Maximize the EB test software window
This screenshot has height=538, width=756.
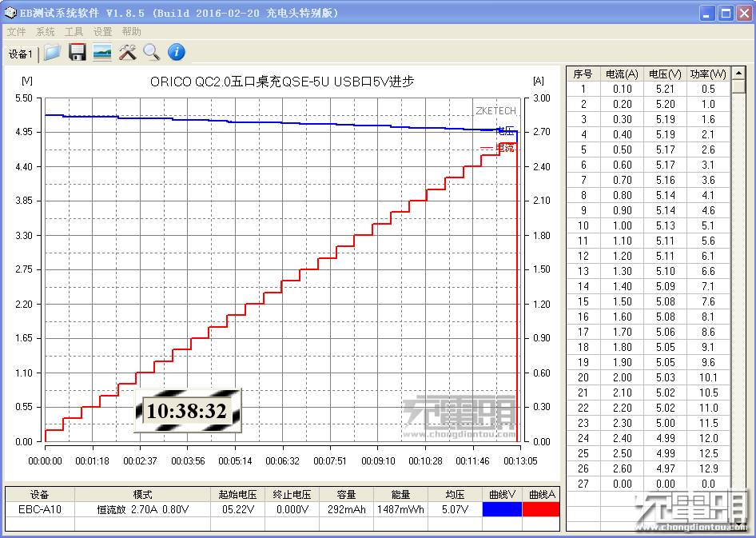(x=726, y=13)
